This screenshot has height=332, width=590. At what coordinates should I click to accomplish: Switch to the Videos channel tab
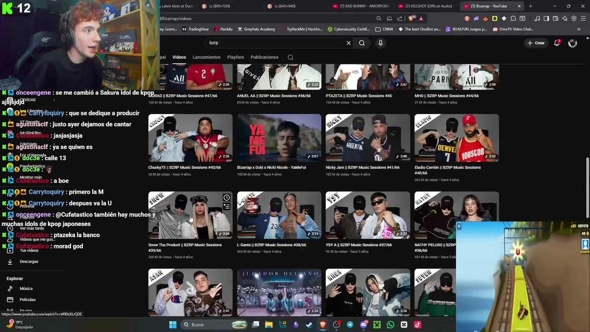pyautogui.click(x=179, y=57)
